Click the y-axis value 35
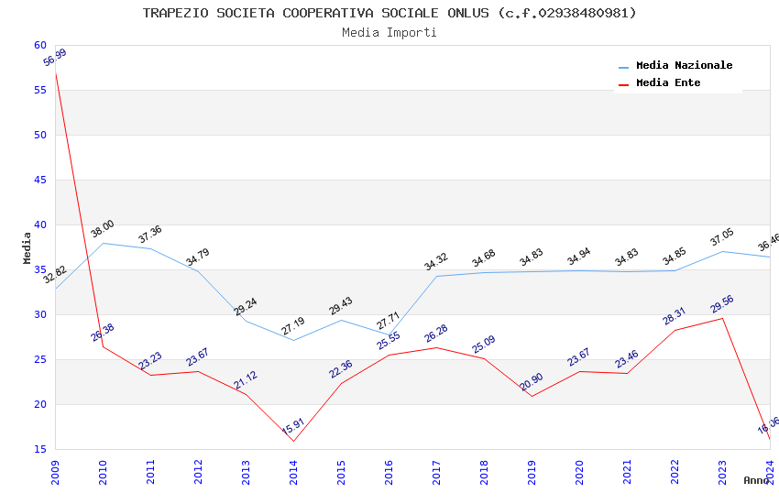 click(40, 269)
